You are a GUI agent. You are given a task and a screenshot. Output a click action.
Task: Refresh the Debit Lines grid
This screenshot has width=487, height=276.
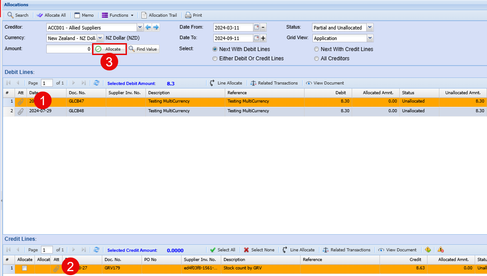[97, 83]
